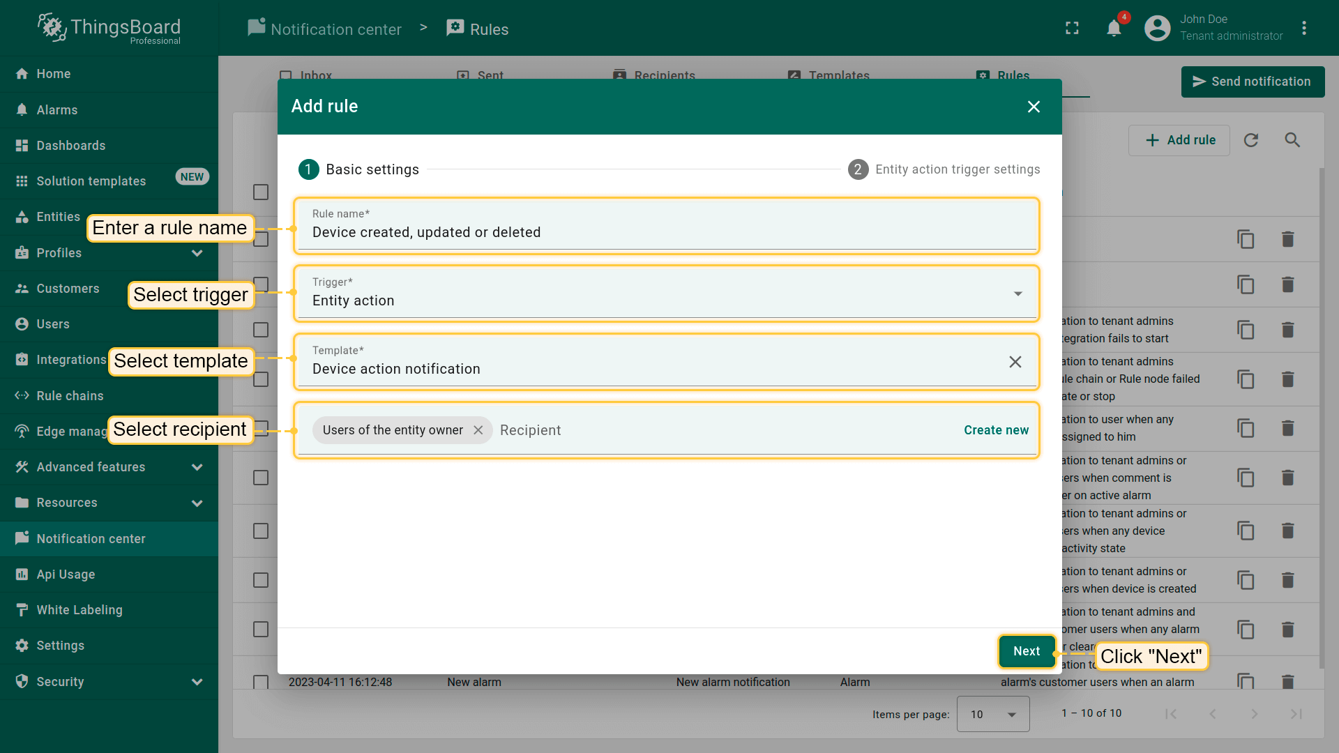
Task: Toggle fullscreen mode icon
Action: (x=1072, y=29)
